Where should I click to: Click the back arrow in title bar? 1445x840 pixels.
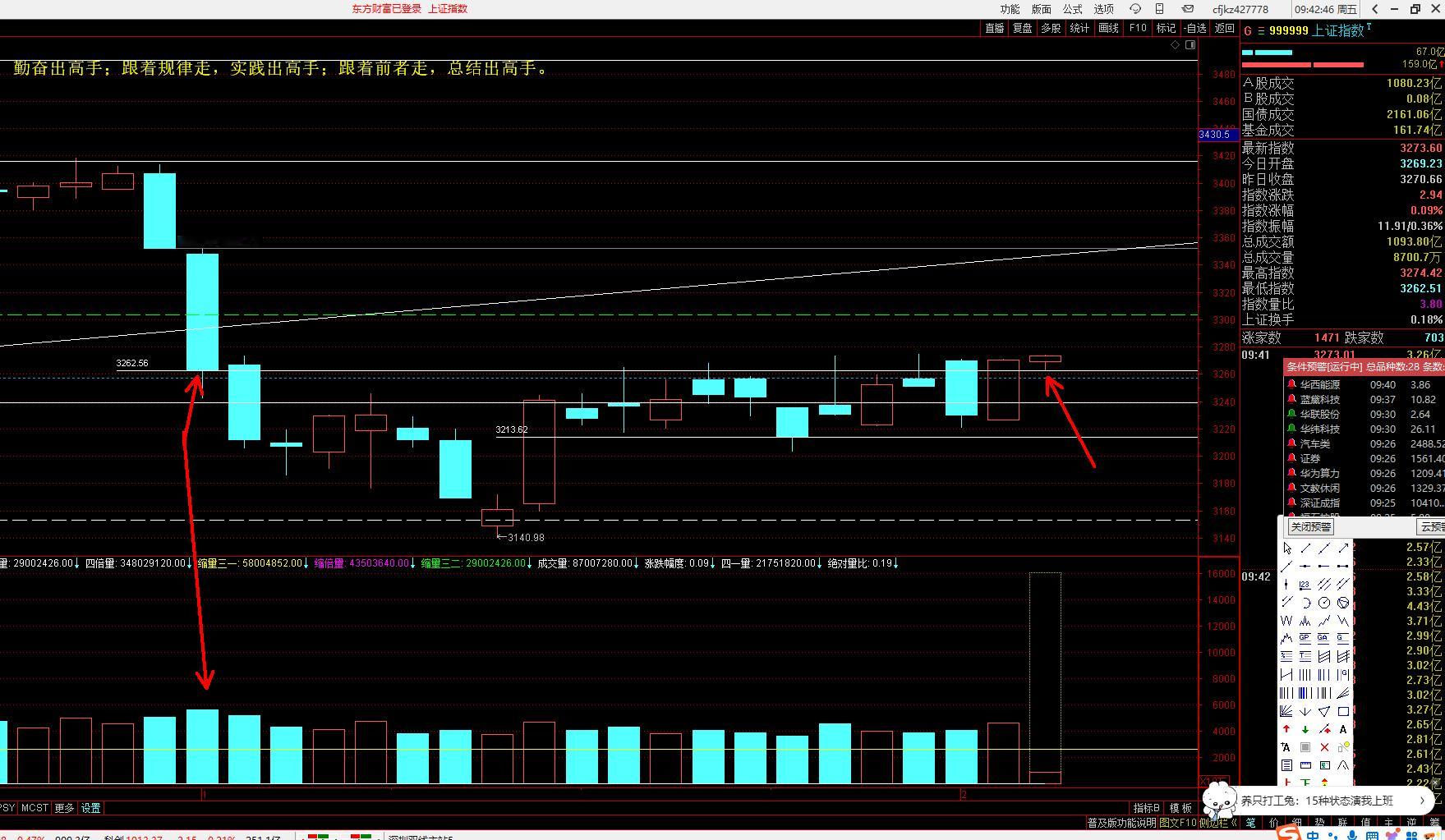(1375, 9)
